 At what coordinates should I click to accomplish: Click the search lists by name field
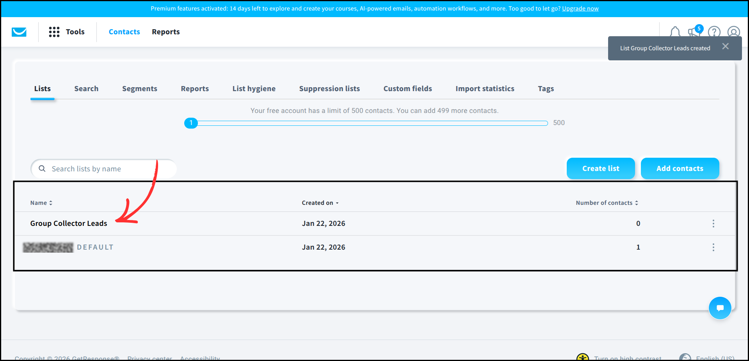103,169
